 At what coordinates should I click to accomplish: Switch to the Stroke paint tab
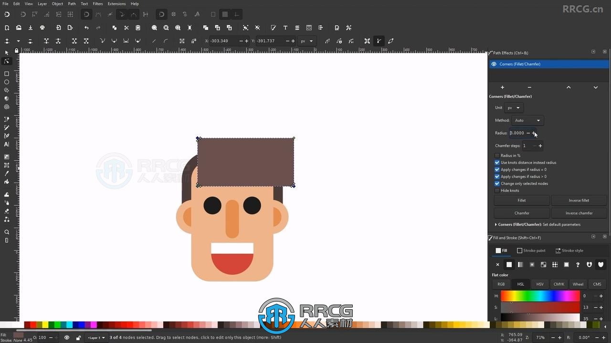pyautogui.click(x=531, y=251)
